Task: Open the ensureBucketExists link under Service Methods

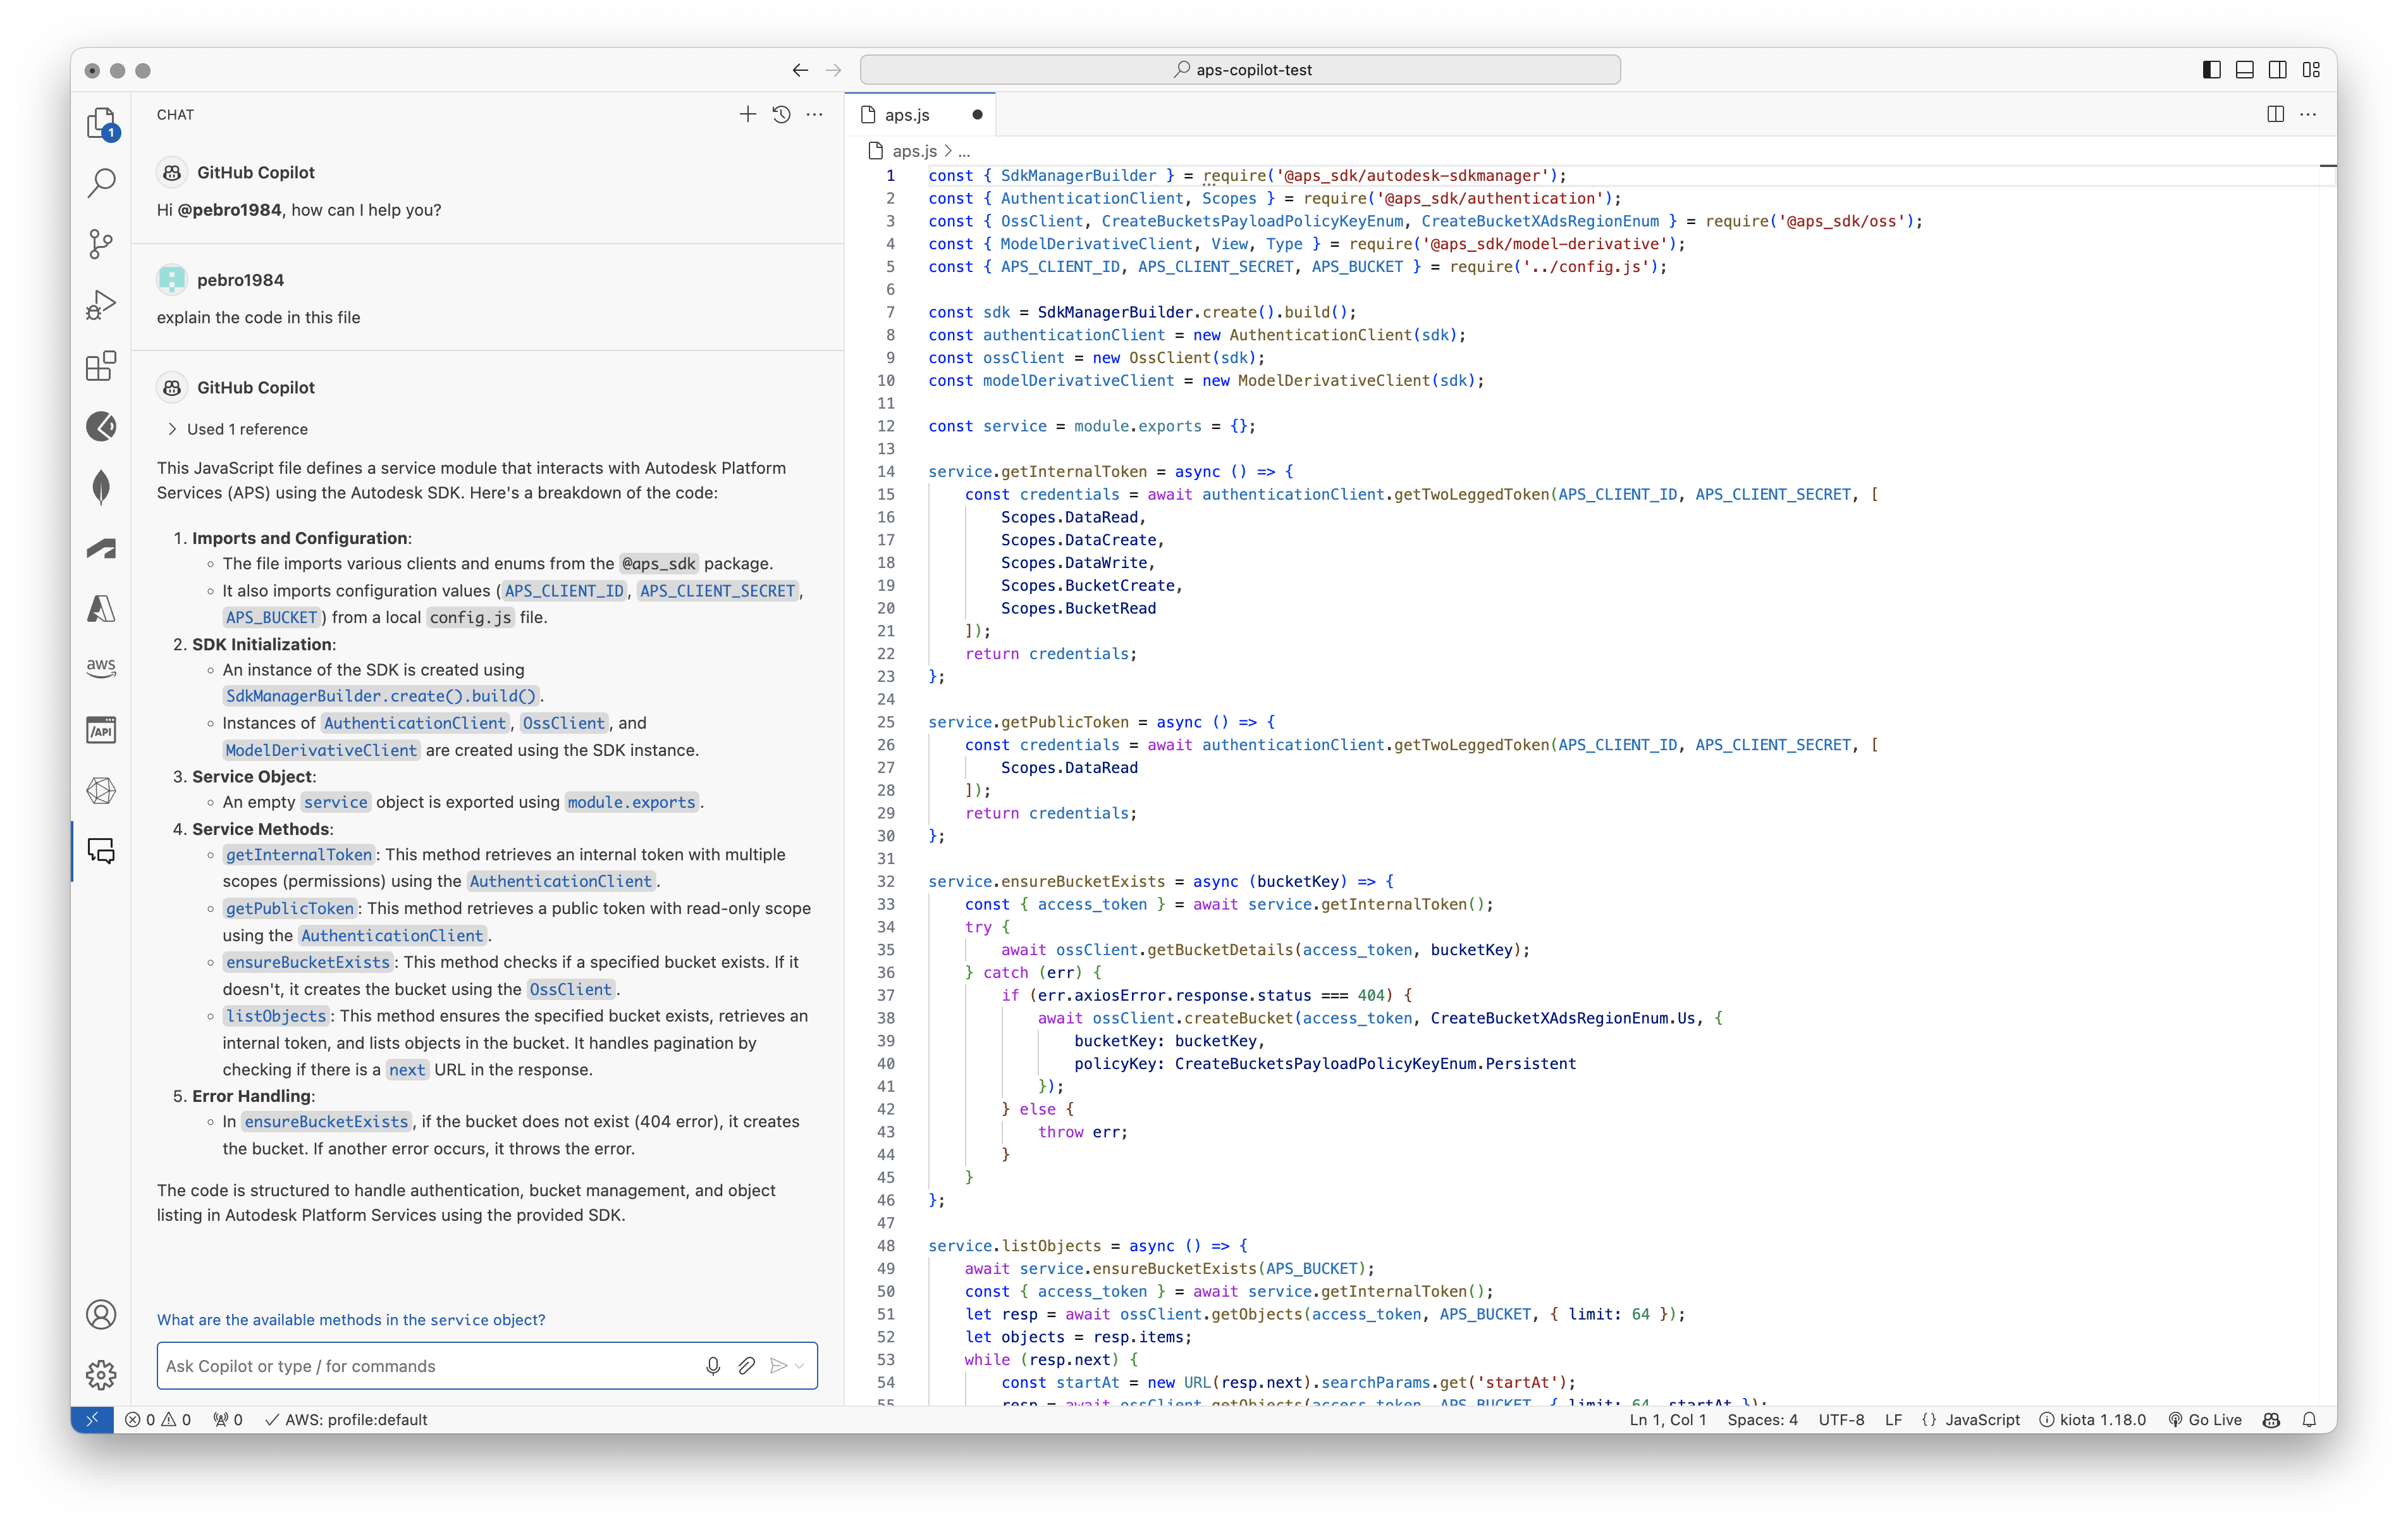Action: (307, 961)
